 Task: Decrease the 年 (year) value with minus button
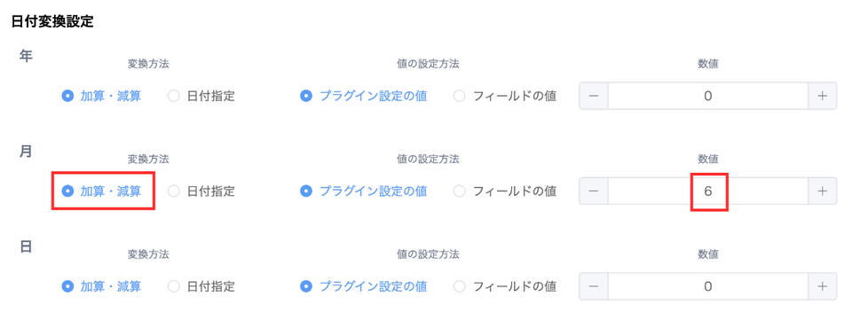tap(594, 96)
